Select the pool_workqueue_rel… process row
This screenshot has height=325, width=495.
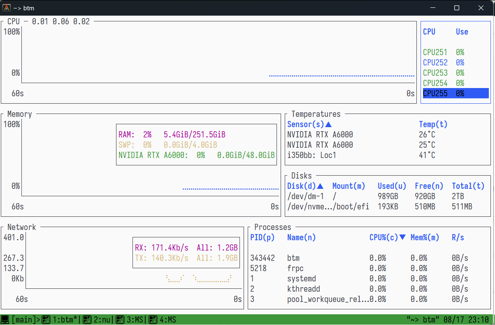coord(370,299)
